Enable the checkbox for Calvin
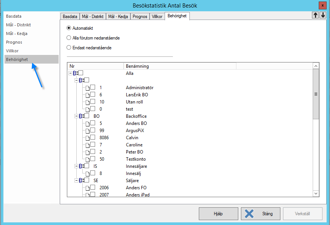Viewport: 330px width, 225px height. click(x=92, y=137)
